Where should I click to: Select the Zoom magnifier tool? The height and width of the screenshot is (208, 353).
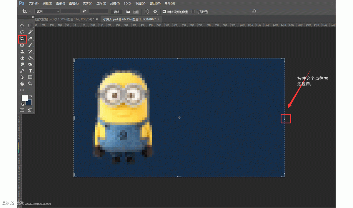(30, 84)
